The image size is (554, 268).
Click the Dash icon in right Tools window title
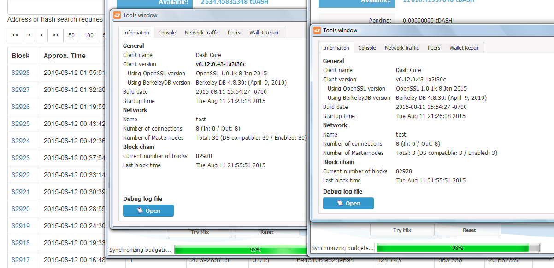pyautogui.click(x=317, y=30)
